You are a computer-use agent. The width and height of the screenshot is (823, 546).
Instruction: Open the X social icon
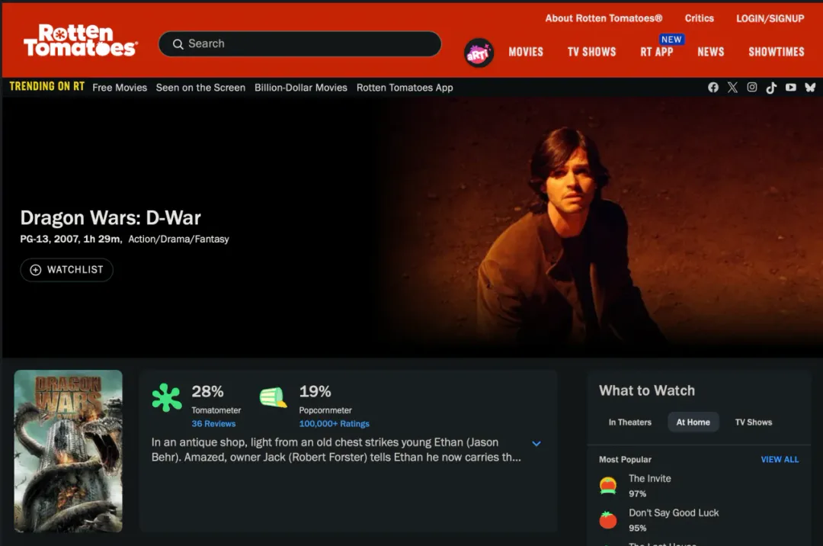[x=732, y=87]
